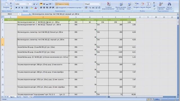180x101 pixels.
Task: Apply the yellow fill color swatch
Action: (x=31, y=8)
